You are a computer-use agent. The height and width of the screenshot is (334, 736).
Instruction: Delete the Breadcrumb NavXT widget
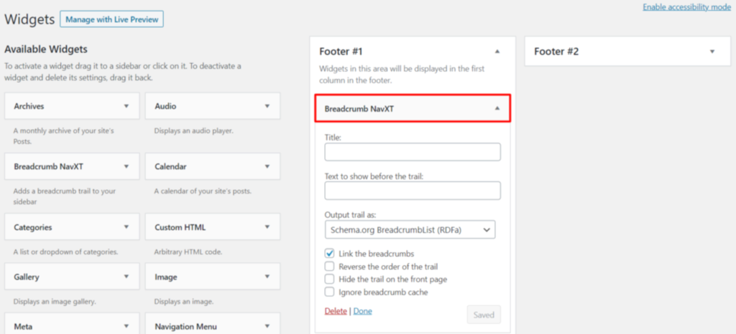pyautogui.click(x=336, y=311)
